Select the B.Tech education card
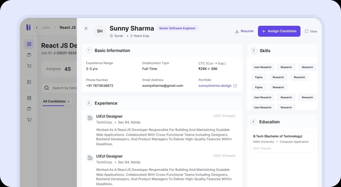This screenshot has width=341, height=187. 282,142
